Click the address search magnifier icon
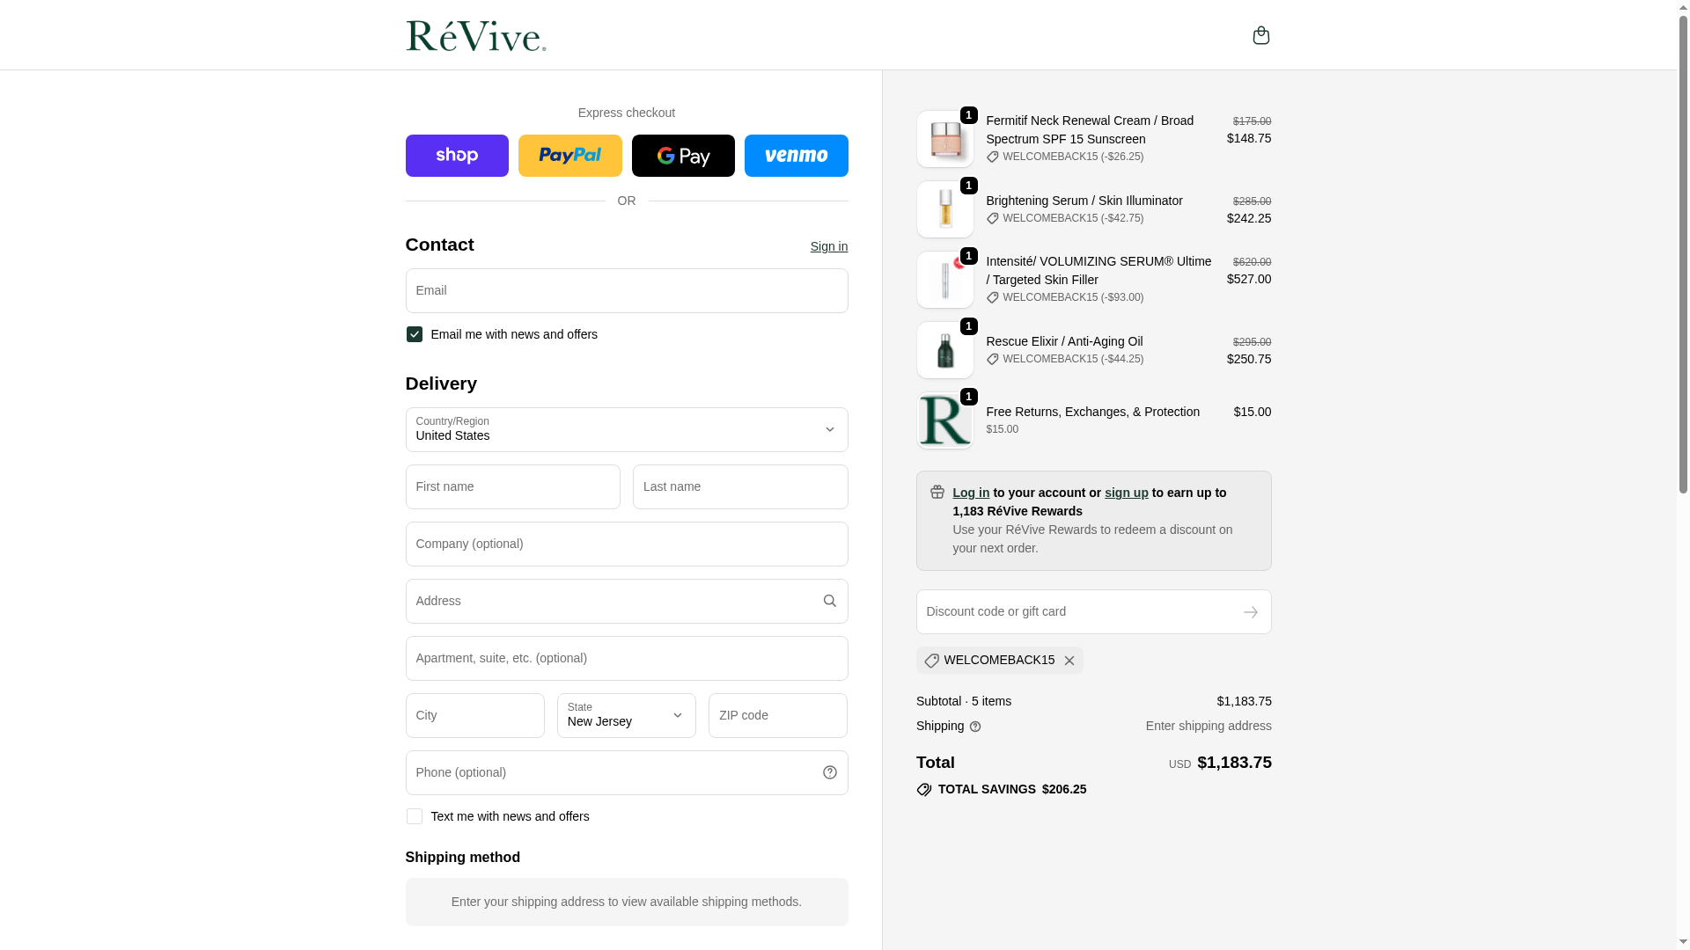Image resolution: width=1690 pixels, height=950 pixels. tap(829, 601)
